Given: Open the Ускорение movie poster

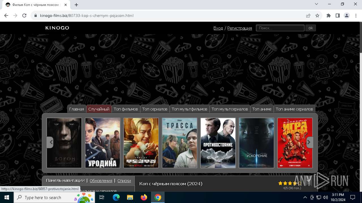Looking at the screenshot, I should pyautogui.click(x=257, y=143).
